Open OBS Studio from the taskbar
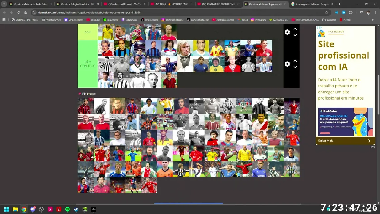This screenshot has height=214, width=380. click(41, 209)
